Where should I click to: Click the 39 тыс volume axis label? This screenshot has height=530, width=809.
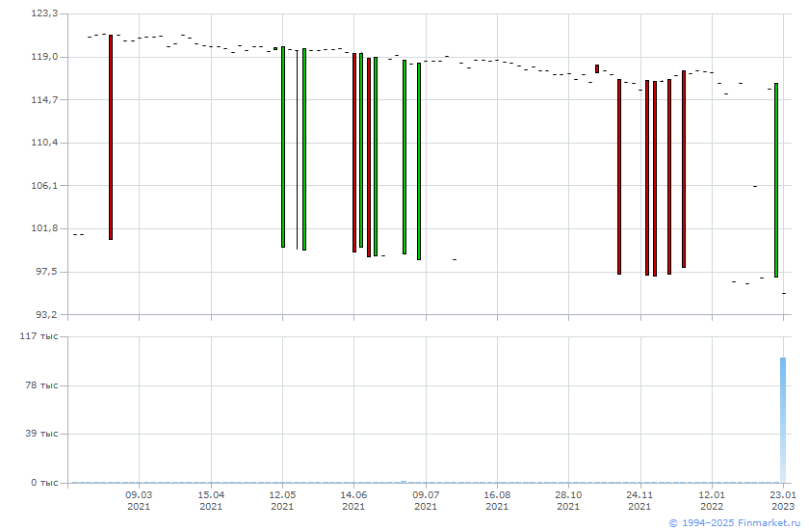41,434
